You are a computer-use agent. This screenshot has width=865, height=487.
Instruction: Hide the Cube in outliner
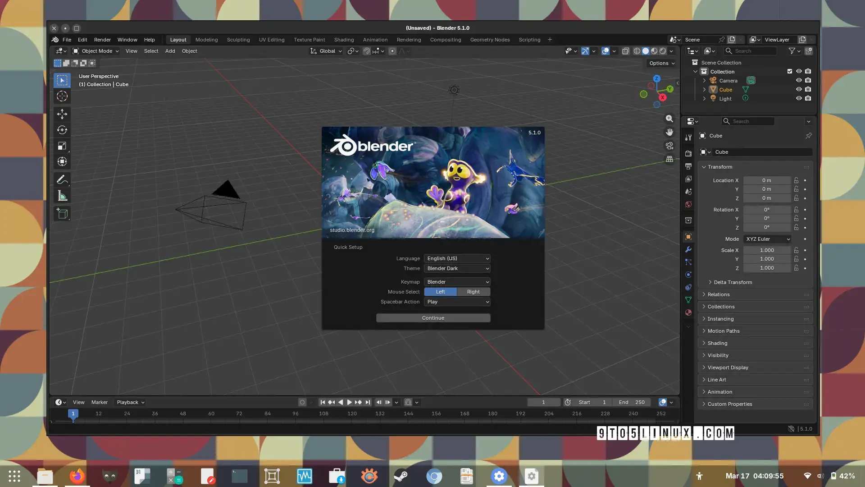click(x=799, y=89)
